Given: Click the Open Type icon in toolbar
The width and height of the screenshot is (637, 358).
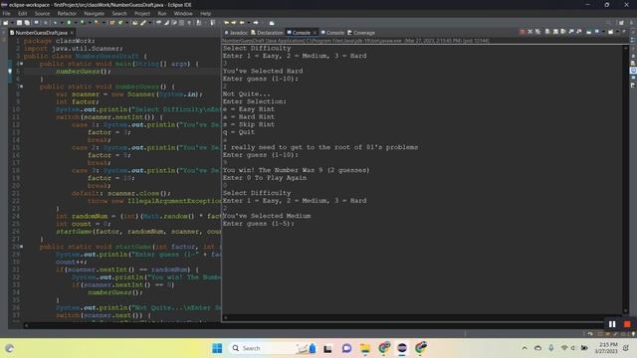Looking at the screenshot, I should (134, 23).
